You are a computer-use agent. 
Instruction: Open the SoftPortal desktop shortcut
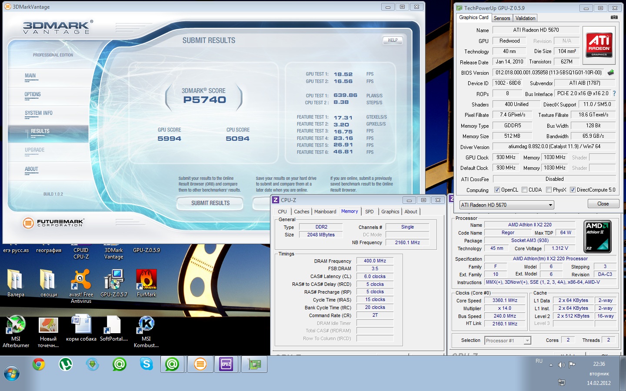point(113,328)
